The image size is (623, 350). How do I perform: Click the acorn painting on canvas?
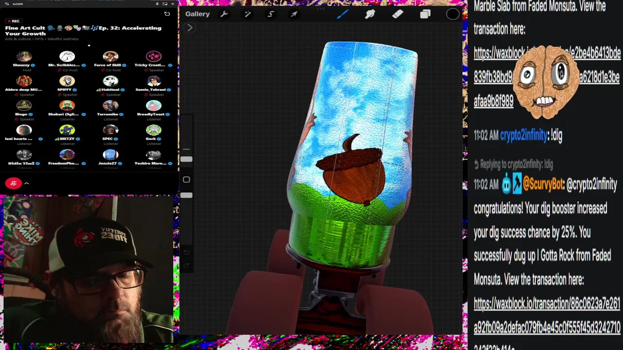pyautogui.click(x=351, y=169)
